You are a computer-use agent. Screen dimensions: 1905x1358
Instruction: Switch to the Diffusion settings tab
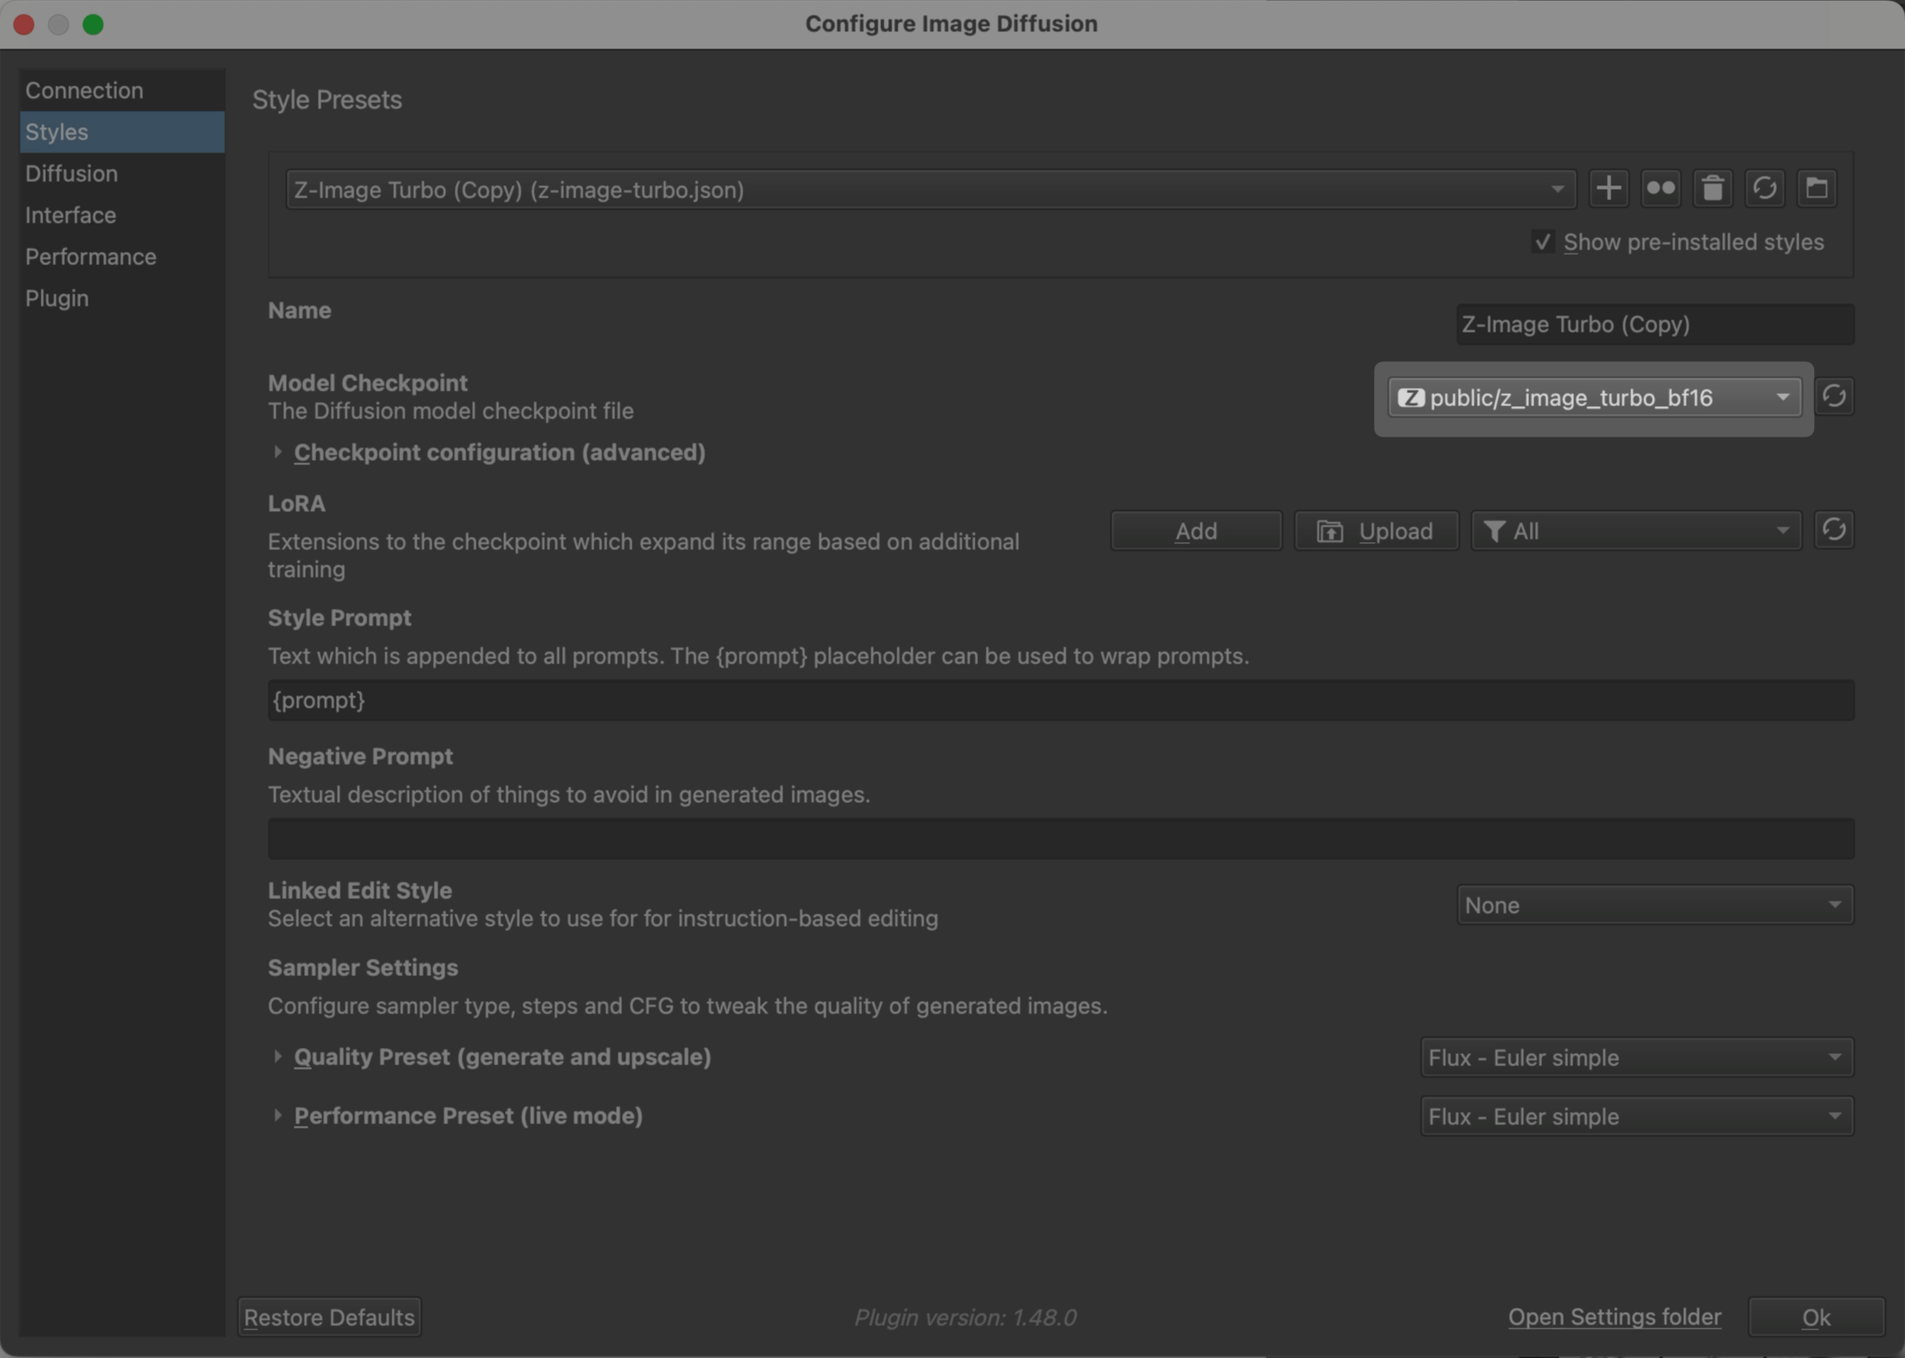(71, 173)
